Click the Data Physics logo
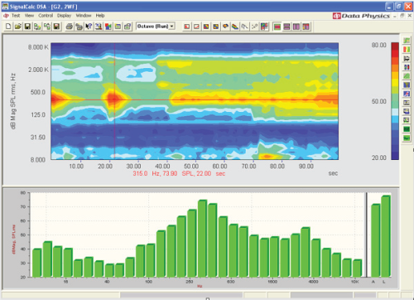 361,16
